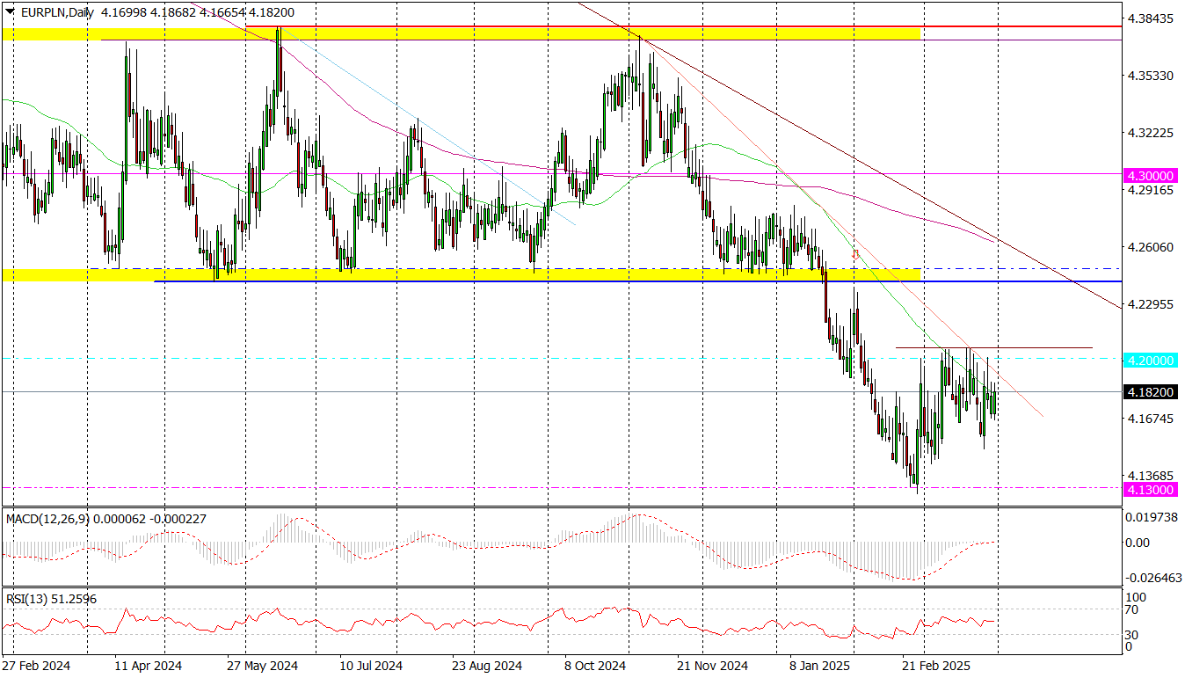Click the MACD scale value 0.019738
Screen dimensions: 1185x678
click(1151, 518)
